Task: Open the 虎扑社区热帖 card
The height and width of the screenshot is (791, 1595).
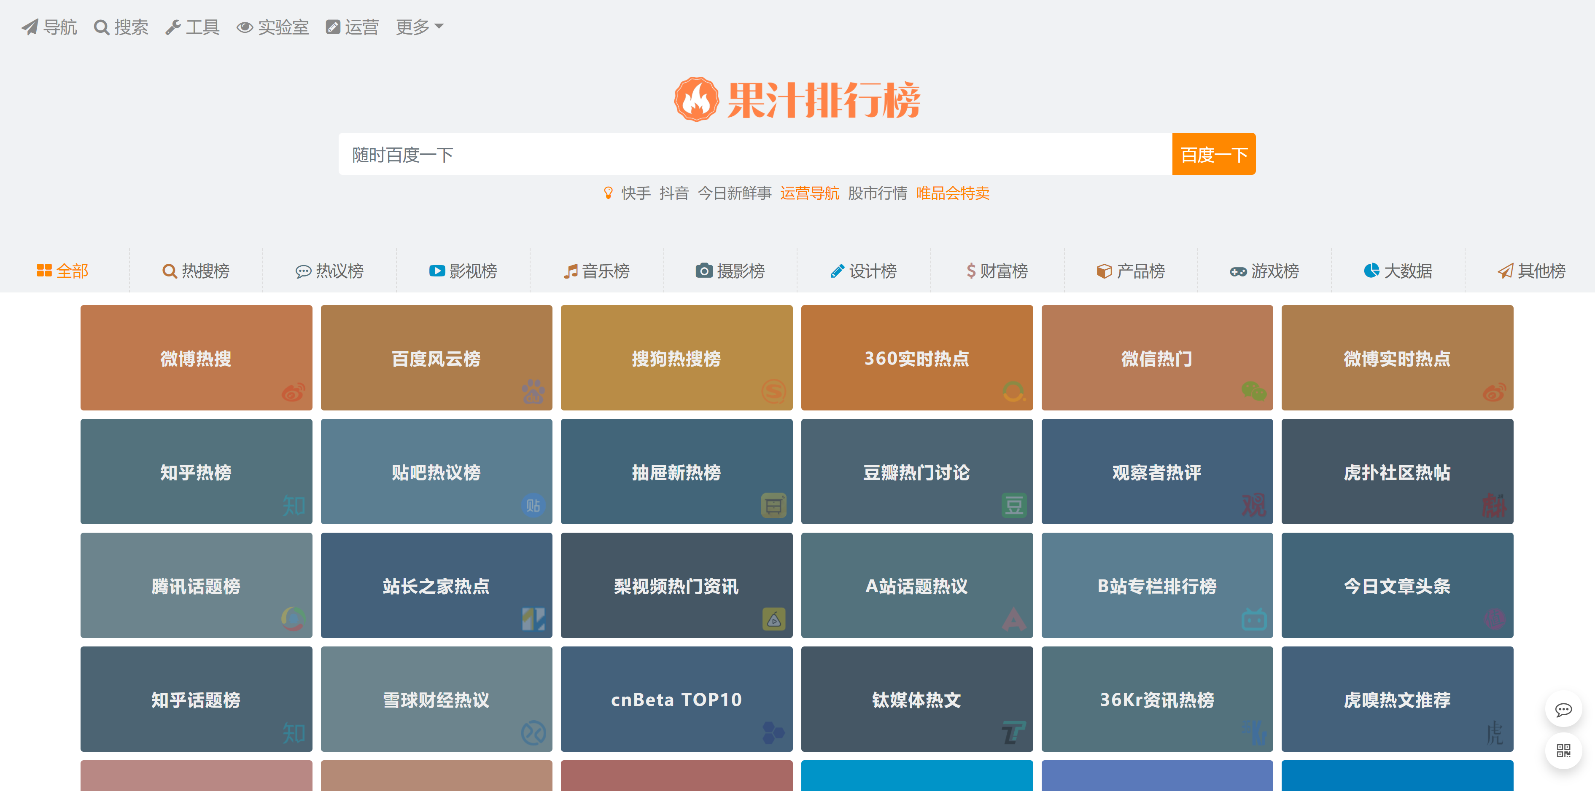Action: [1397, 472]
